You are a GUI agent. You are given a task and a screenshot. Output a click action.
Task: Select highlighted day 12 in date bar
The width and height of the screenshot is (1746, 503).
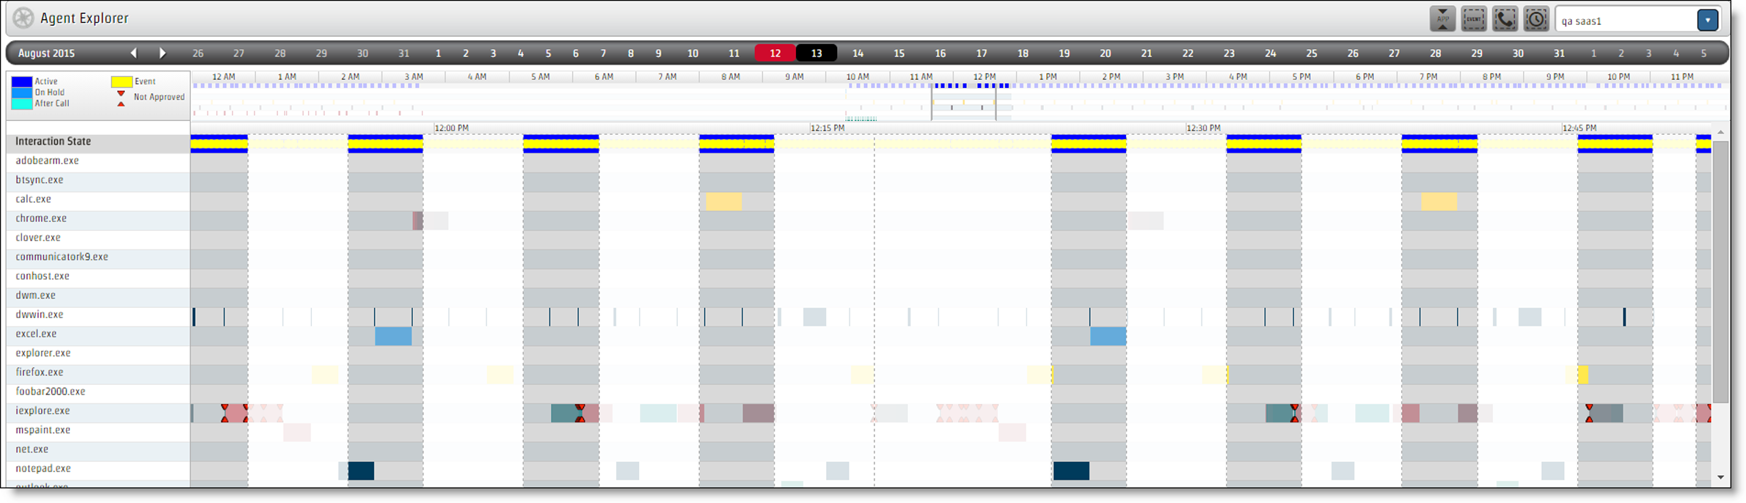[x=775, y=53]
